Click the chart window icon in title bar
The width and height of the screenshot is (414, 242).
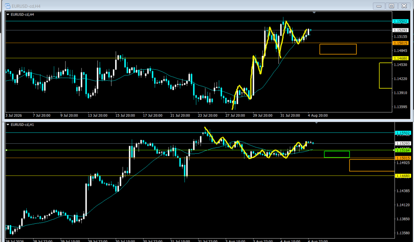tap(7, 6)
